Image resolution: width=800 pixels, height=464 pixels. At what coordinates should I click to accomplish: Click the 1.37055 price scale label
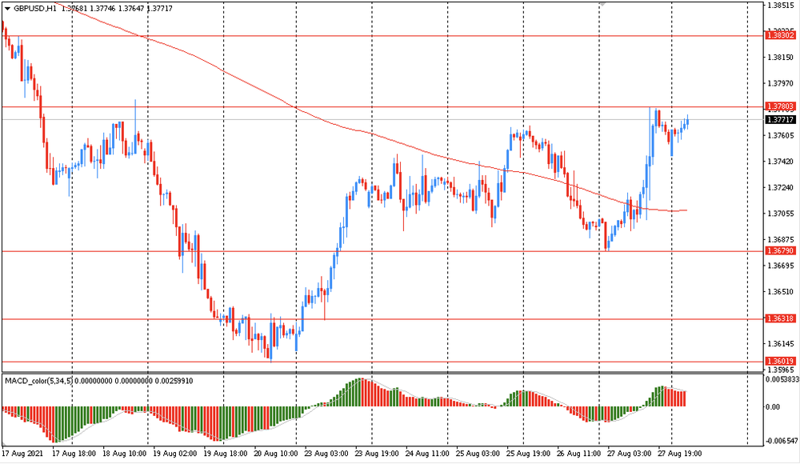pos(781,214)
